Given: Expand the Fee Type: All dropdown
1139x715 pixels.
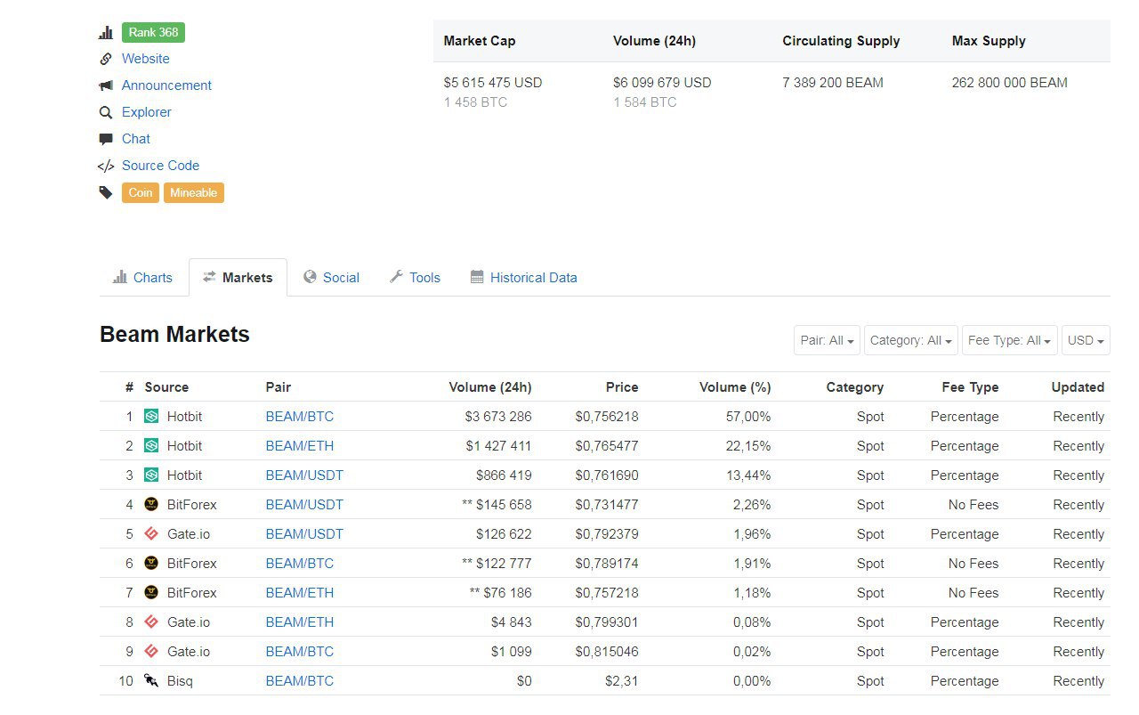Looking at the screenshot, I should [1009, 340].
